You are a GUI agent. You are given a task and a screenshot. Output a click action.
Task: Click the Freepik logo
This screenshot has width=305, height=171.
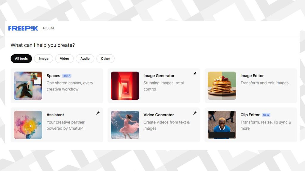point(23,28)
